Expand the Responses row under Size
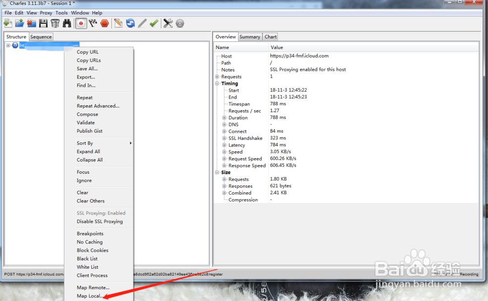 click(224, 186)
